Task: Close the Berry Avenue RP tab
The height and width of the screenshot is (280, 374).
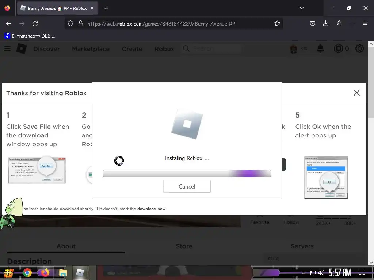Action: pos(92,8)
